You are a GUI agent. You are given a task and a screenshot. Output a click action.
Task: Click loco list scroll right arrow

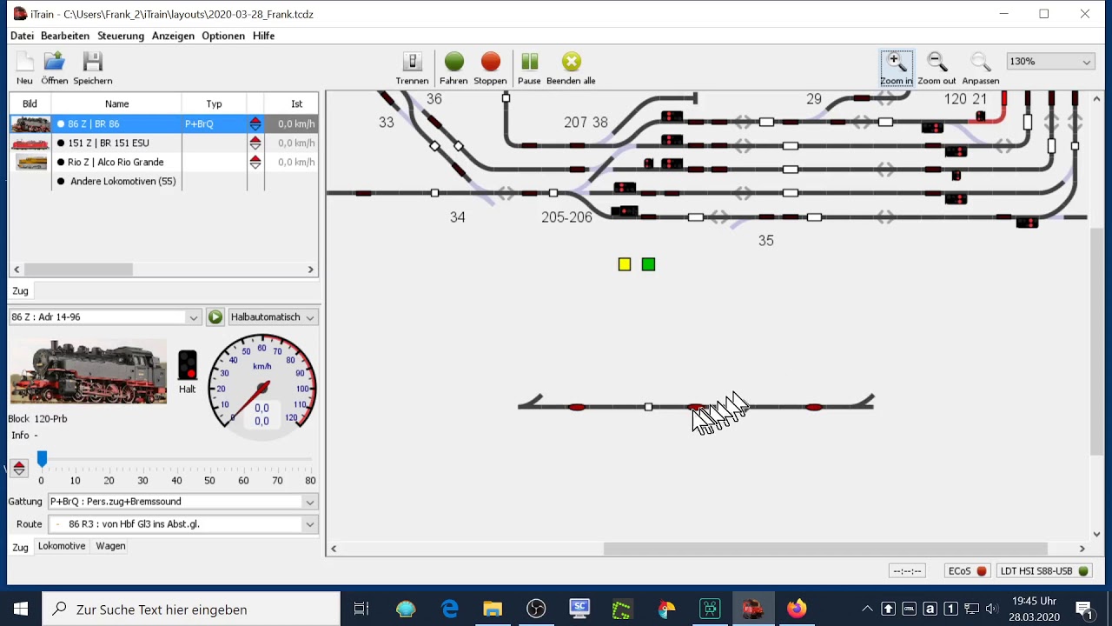pos(310,270)
